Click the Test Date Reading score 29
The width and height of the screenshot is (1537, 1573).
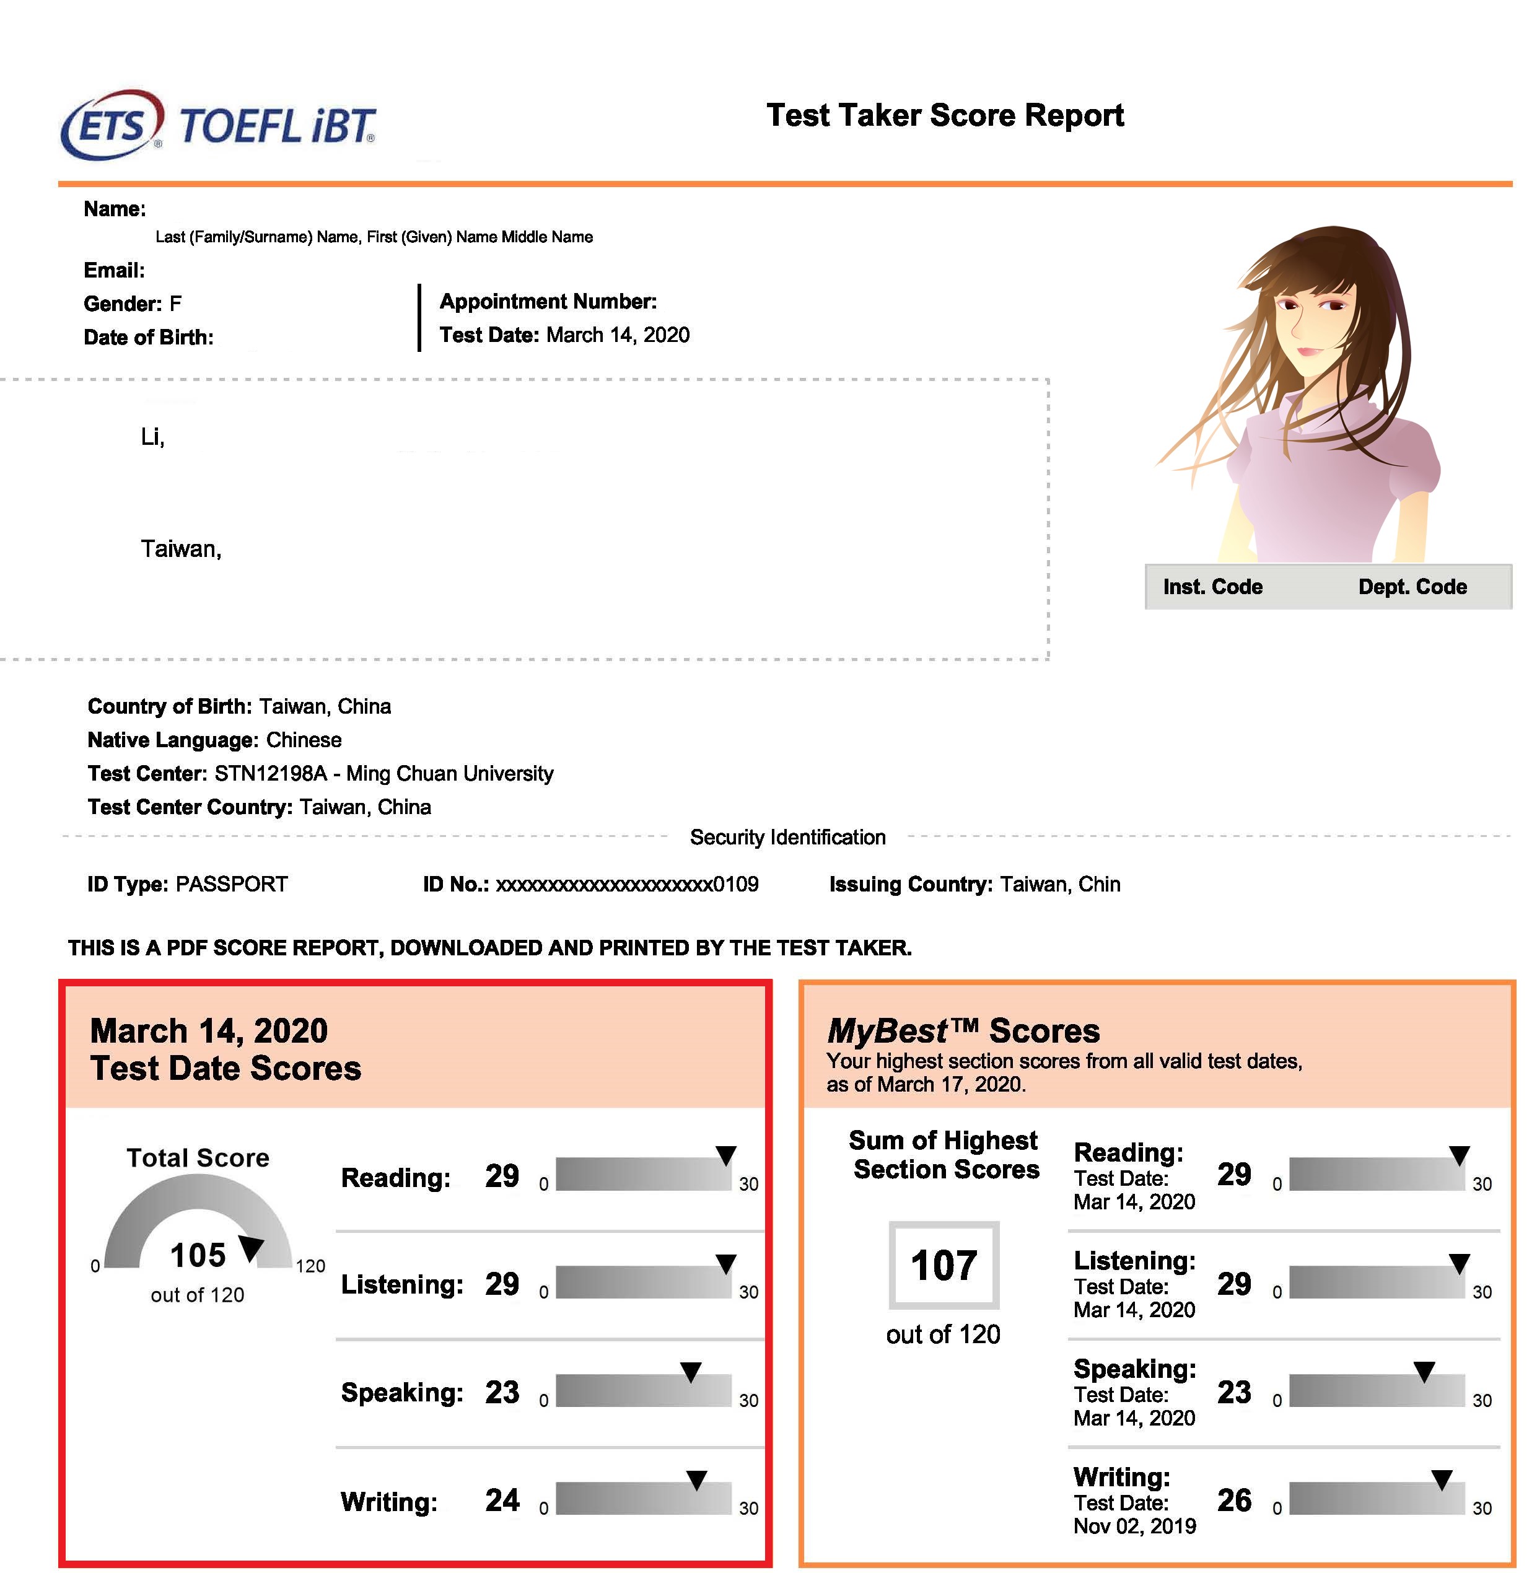point(502,1176)
